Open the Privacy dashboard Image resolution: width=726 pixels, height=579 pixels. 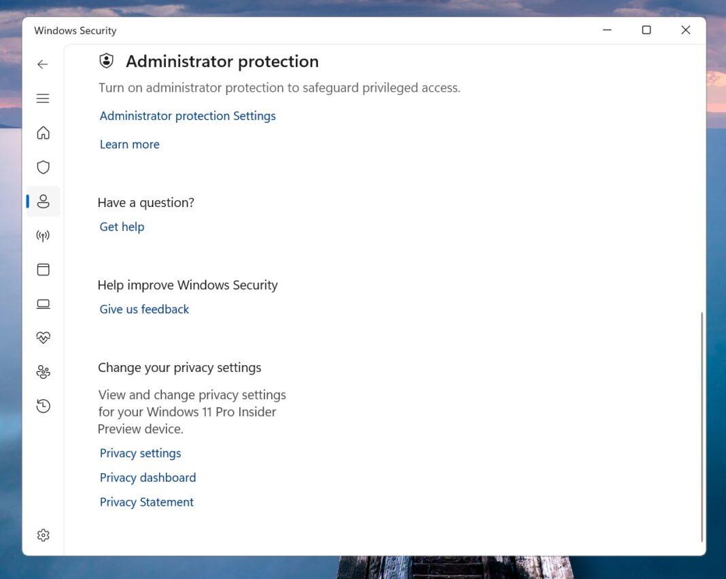(148, 477)
